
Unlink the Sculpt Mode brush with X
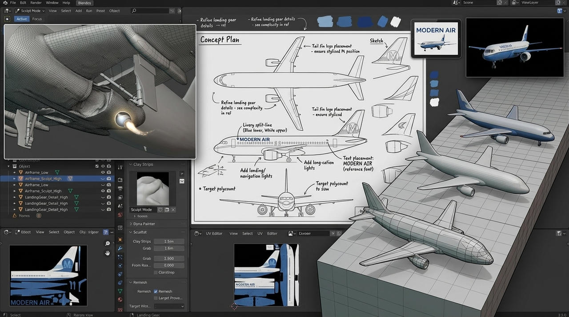(x=173, y=210)
